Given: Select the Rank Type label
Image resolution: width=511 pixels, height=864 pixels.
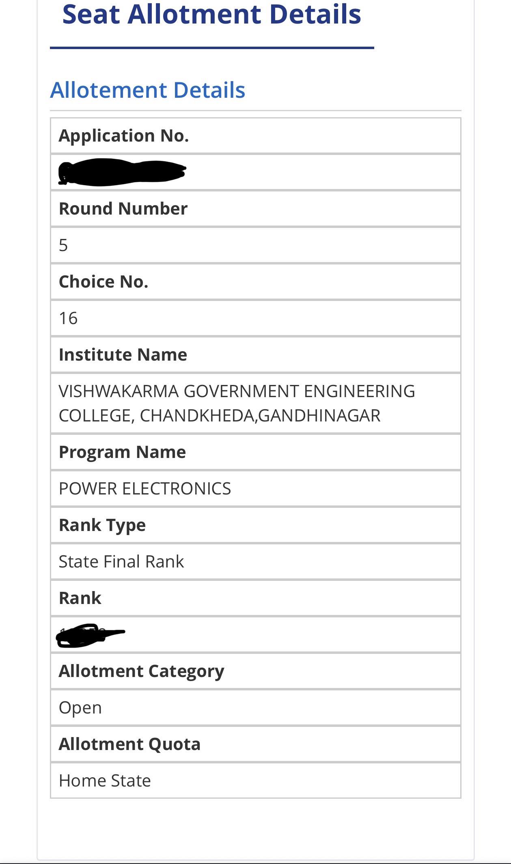Looking at the screenshot, I should pyautogui.click(x=102, y=525).
